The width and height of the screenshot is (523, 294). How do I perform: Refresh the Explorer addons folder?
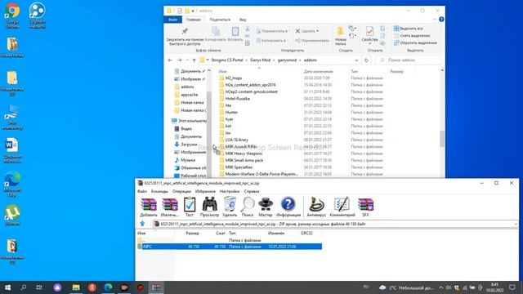pos(366,60)
